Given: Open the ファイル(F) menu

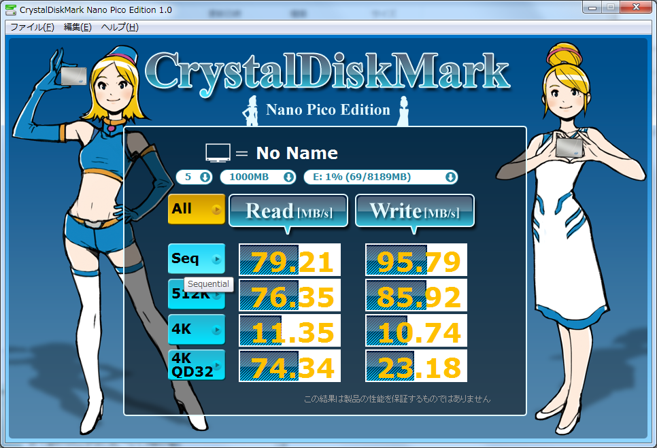Looking at the screenshot, I should coord(32,27).
